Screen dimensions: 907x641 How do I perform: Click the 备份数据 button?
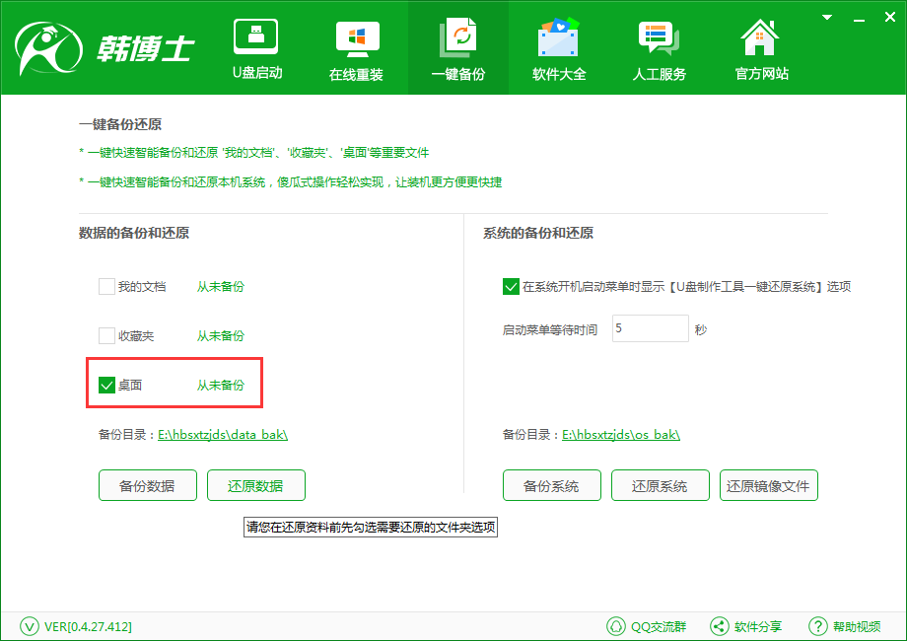pyautogui.click(x=147, y=485)
